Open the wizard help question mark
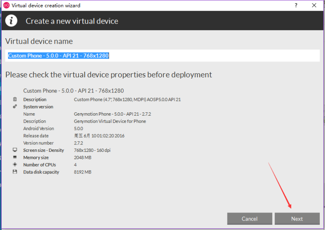Viewport: 325px width, 230px height. pos(296,5)
